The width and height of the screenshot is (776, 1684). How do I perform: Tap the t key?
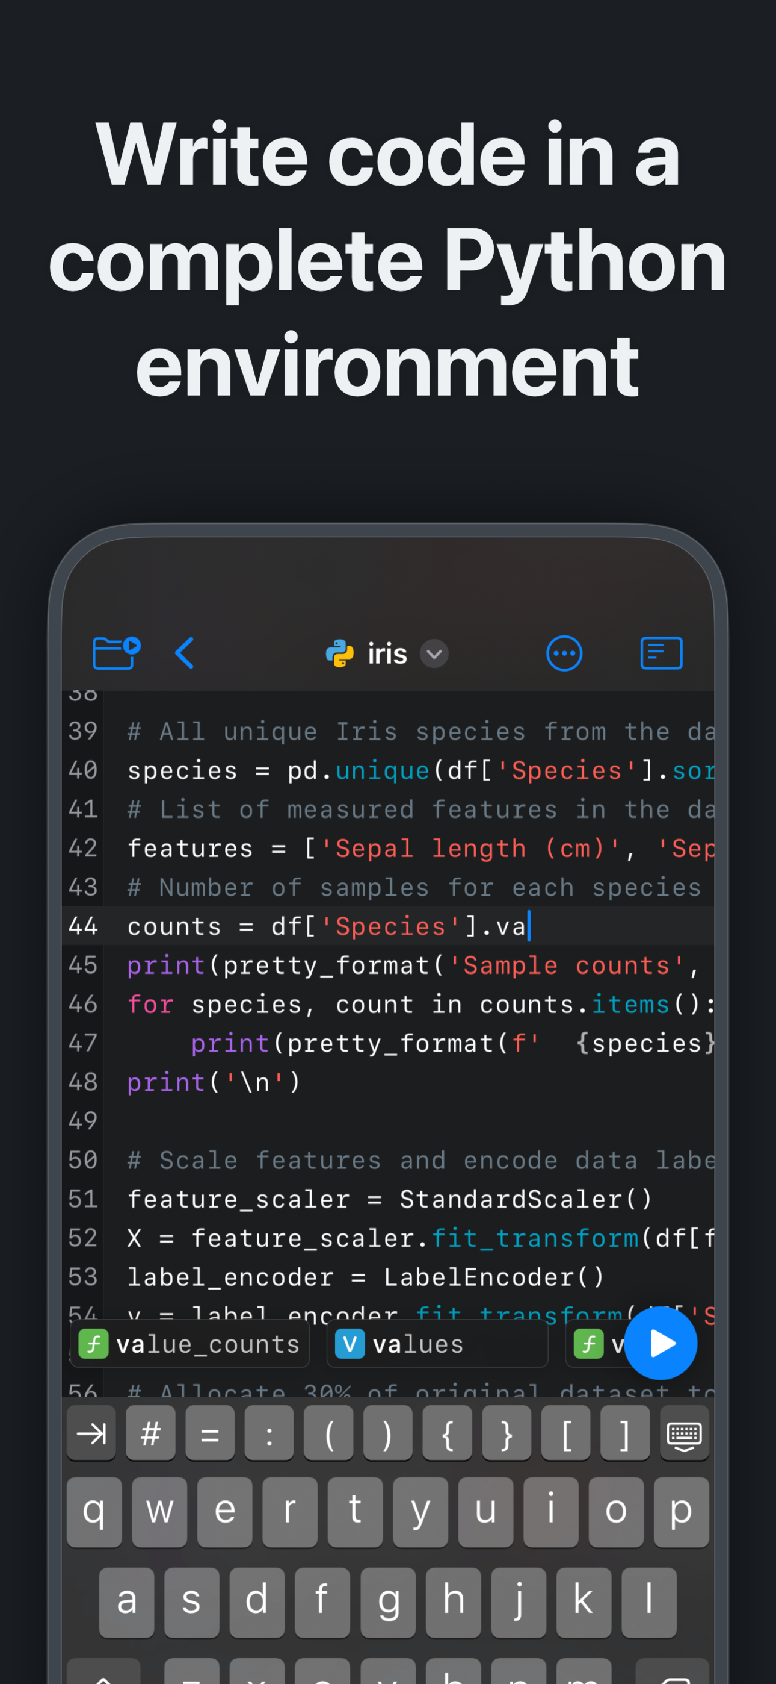click(x=356, y=1512)
